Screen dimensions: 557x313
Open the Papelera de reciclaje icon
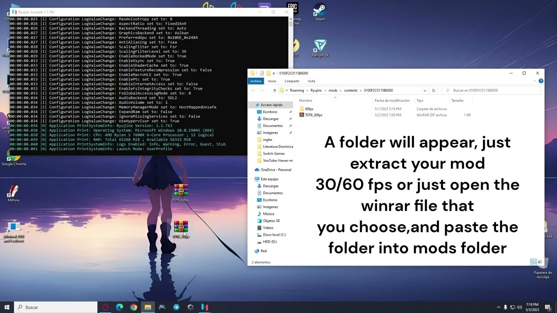pyautogui.click(x=543, y=270)
